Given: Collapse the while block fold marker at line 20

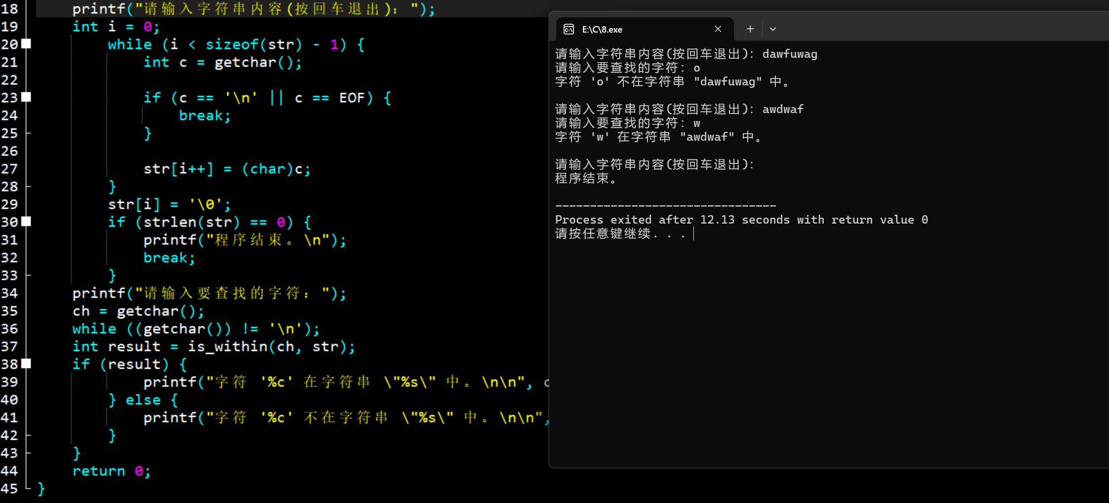Looking at the screenshot, I should 26,44.
